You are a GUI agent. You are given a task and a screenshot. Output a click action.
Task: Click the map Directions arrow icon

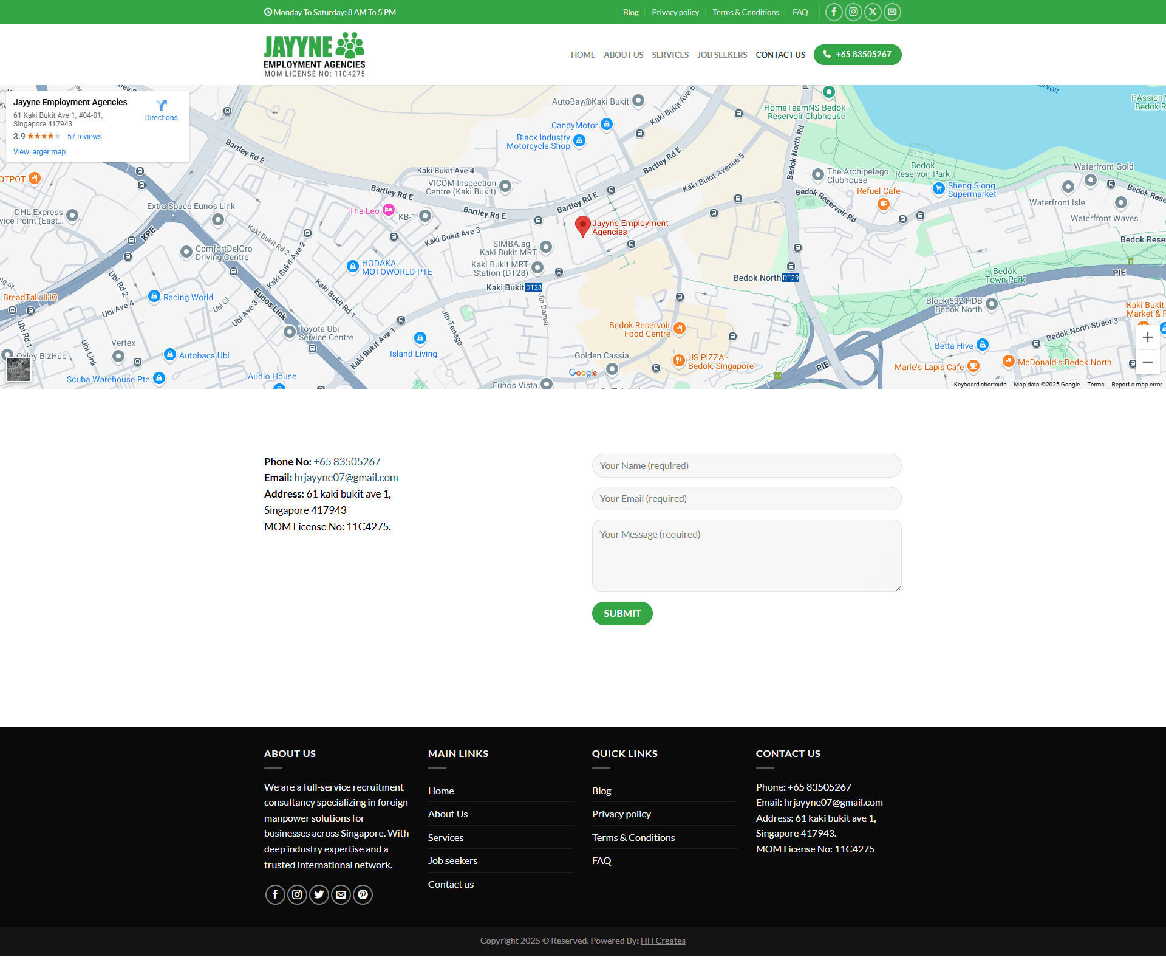point(162,105)
